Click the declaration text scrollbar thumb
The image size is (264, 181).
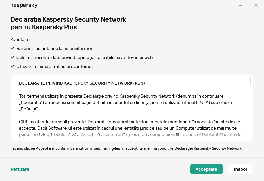250,81
